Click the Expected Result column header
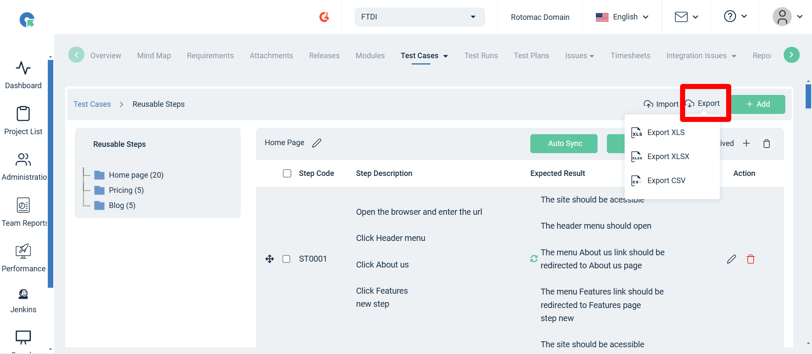 [x=557, y=173]
